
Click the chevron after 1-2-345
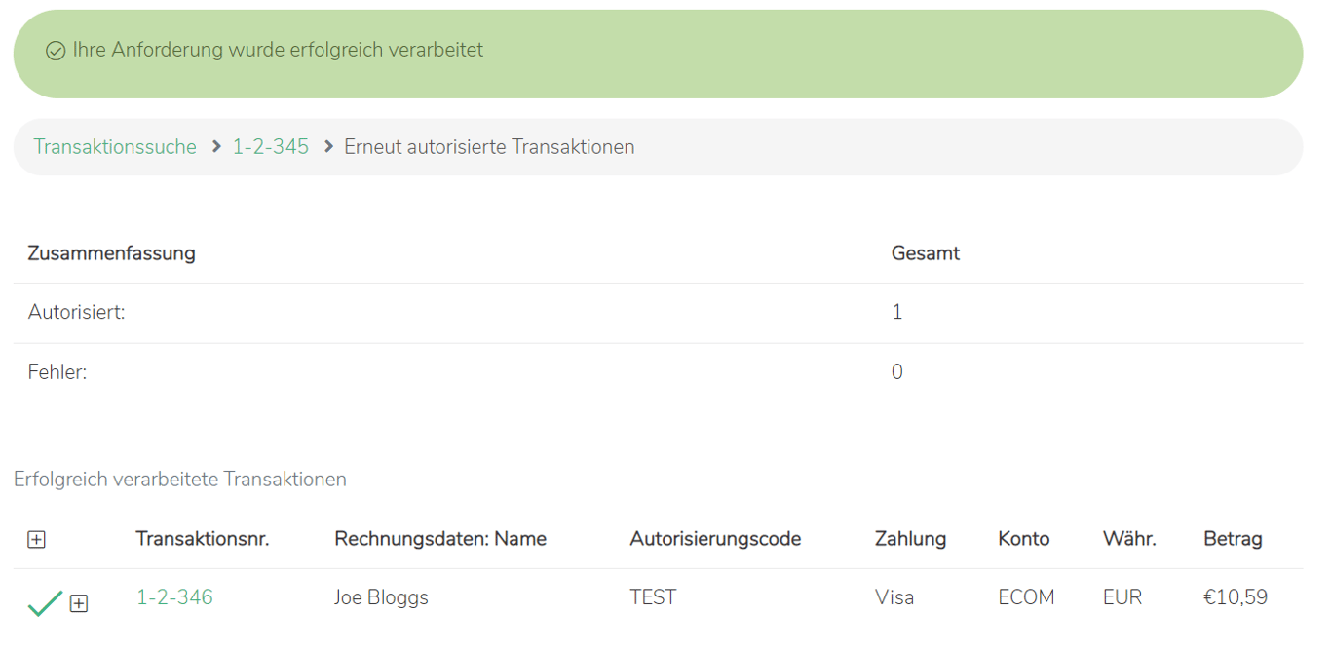click(x=327, y=147)
